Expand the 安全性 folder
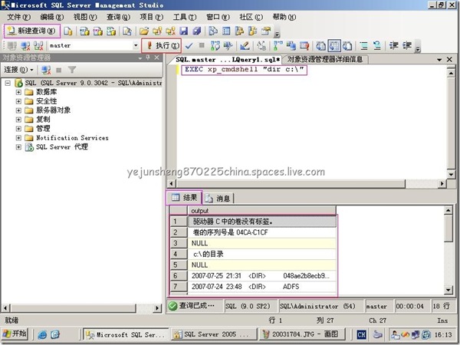 [x=18, y=101]
